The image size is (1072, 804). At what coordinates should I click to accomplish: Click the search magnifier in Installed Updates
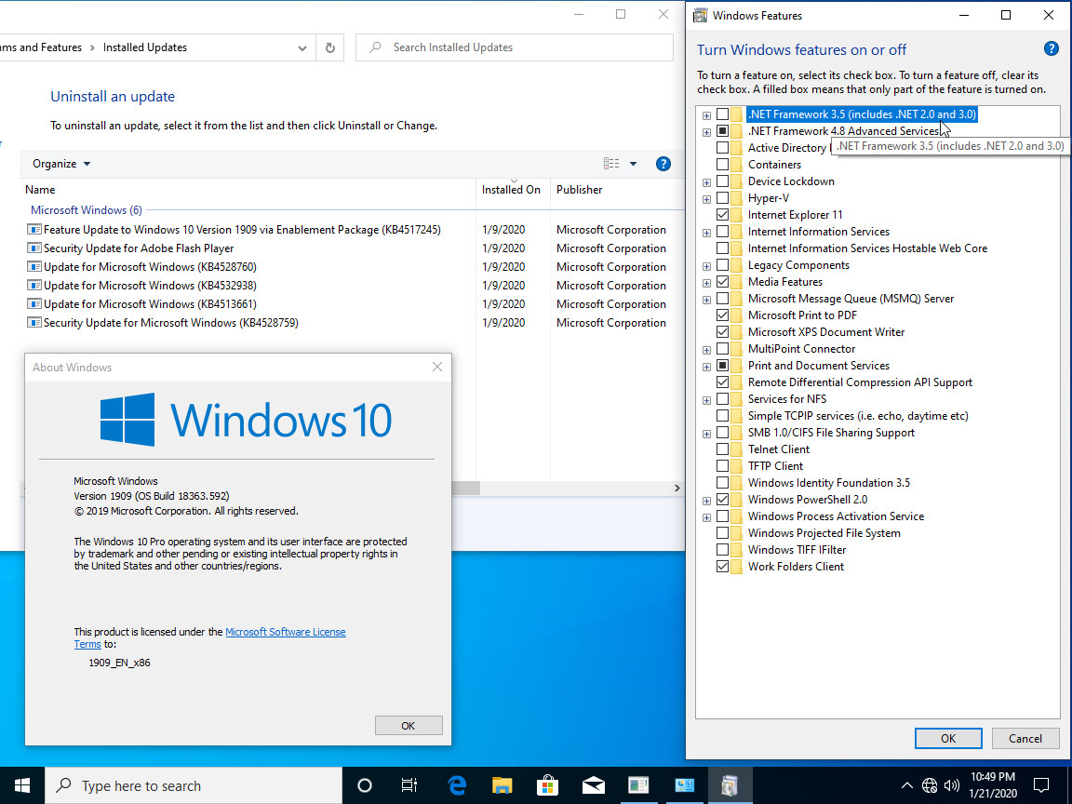click(375, 47)
